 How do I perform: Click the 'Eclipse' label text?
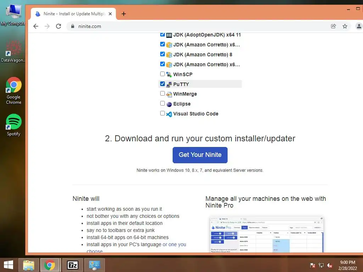pyautogui.click(x=182, y=104)
